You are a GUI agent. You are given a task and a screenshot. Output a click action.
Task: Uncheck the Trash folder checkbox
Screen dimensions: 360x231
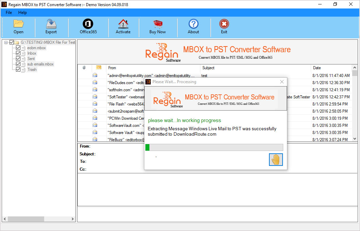pos(18,70)
